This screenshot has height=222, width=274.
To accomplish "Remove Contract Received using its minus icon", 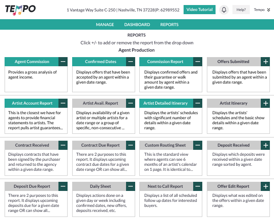I will tap(63, 146).
